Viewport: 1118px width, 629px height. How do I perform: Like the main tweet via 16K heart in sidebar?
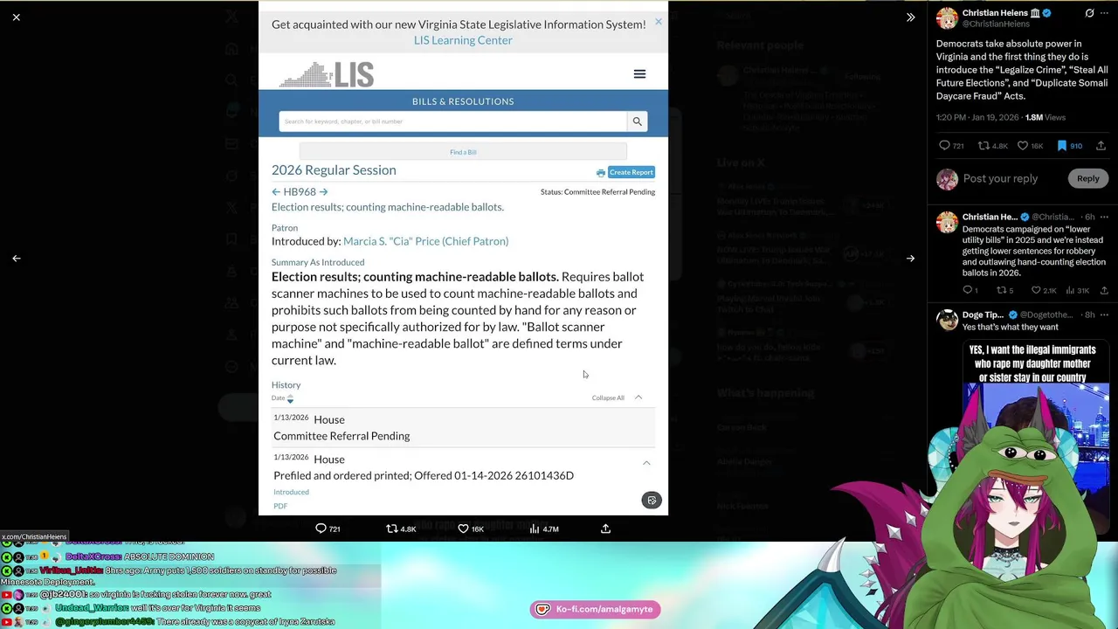click(1030, 146)
